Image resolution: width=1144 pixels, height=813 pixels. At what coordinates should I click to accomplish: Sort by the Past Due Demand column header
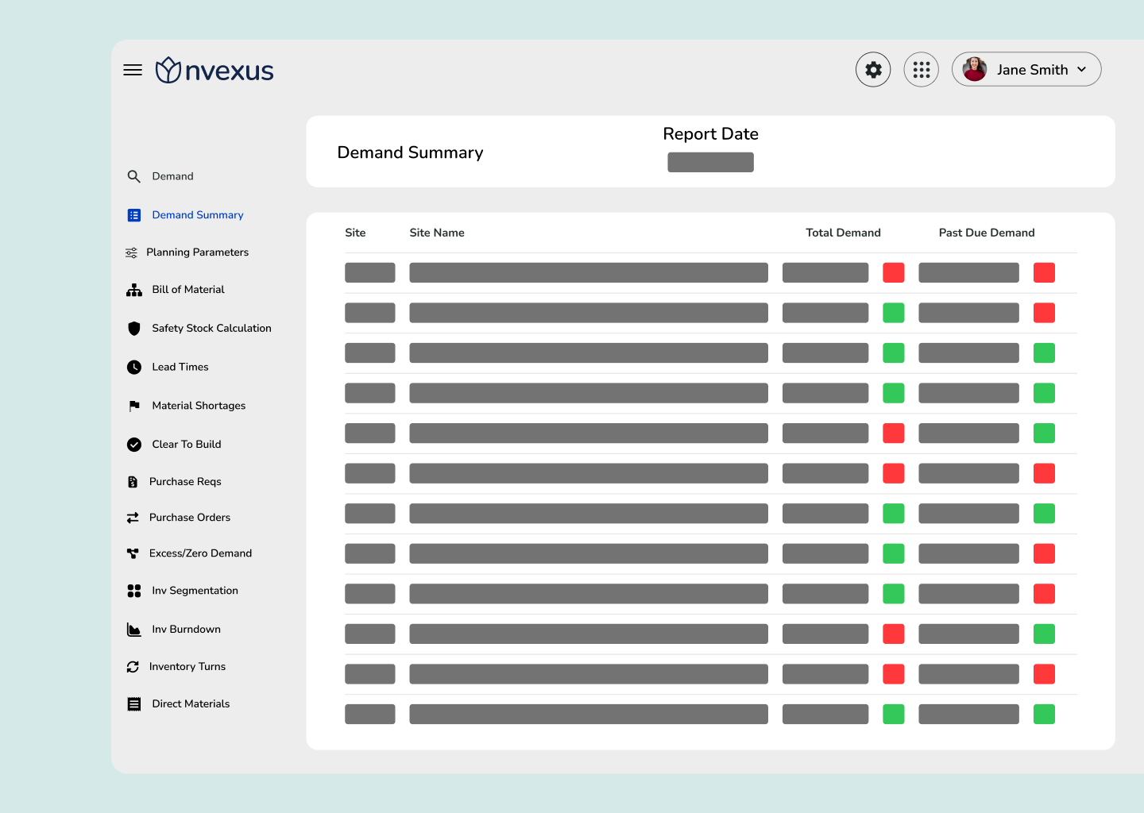(987, 233)
